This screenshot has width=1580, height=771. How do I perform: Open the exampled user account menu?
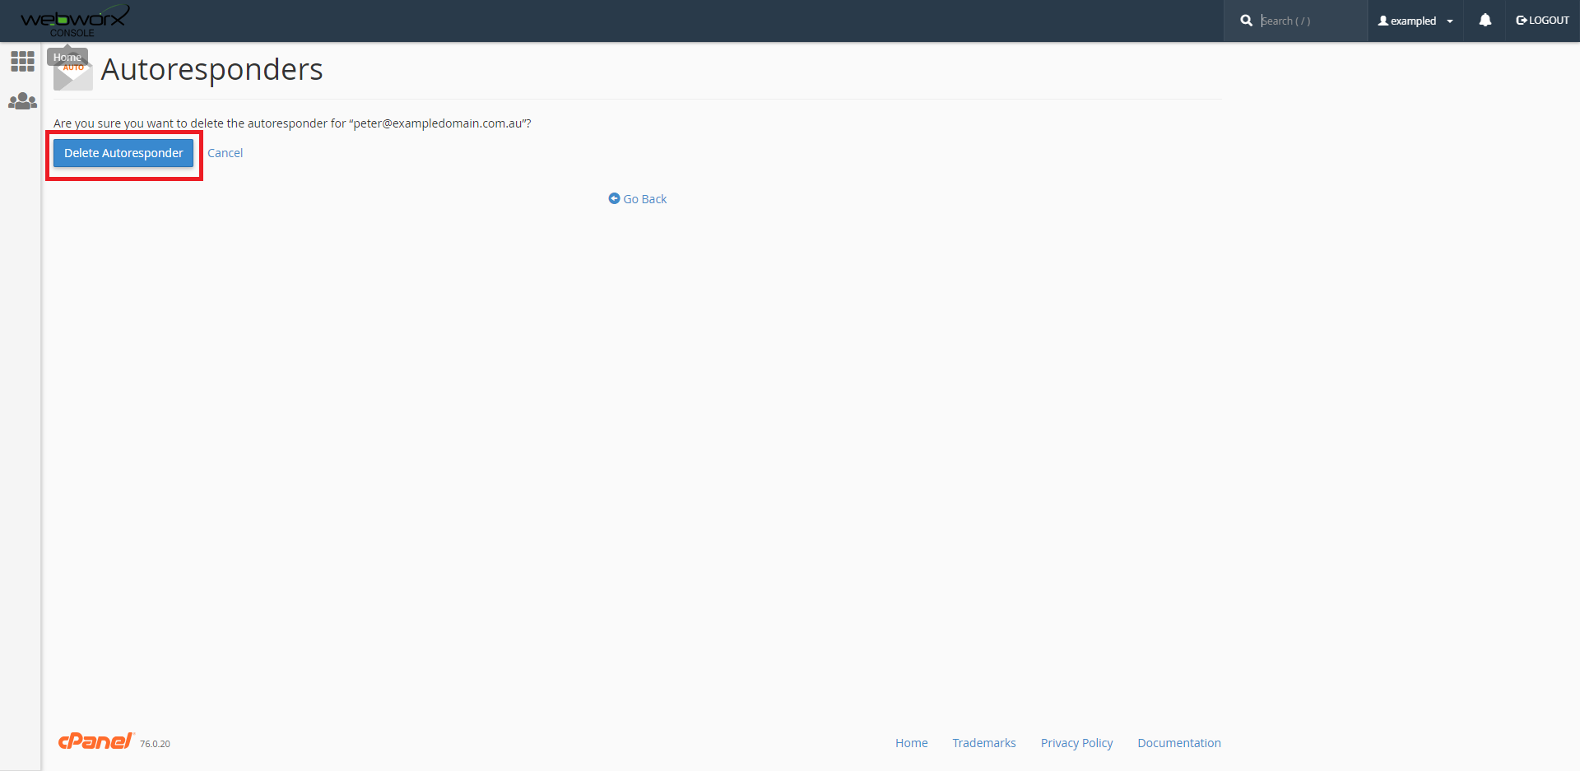click(x=1412, y=21)
